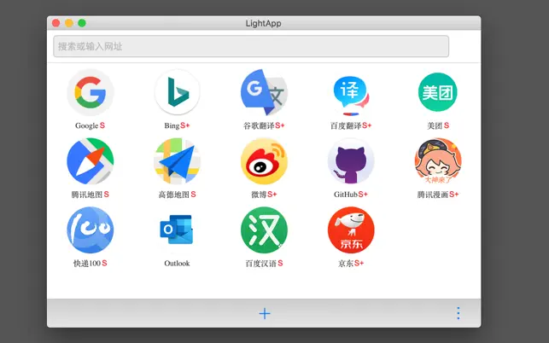The image size is (549, 343).
Task: Focus the 搜索或输入网址 search field
Action: (x=251, y=46)
